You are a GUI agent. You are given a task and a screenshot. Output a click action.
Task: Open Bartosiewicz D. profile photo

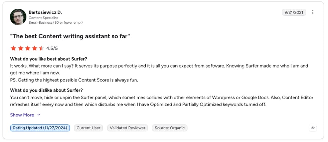click(x=18, y=17)
